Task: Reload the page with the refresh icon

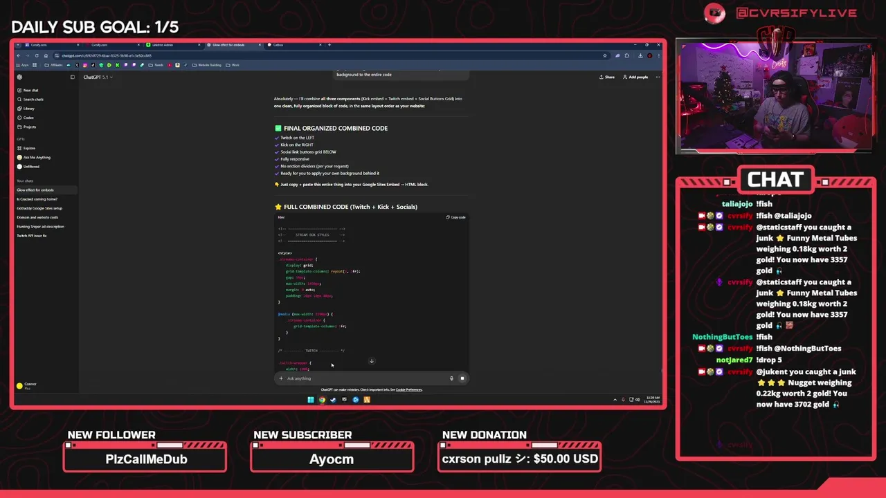Action: (x=37, y=55)
